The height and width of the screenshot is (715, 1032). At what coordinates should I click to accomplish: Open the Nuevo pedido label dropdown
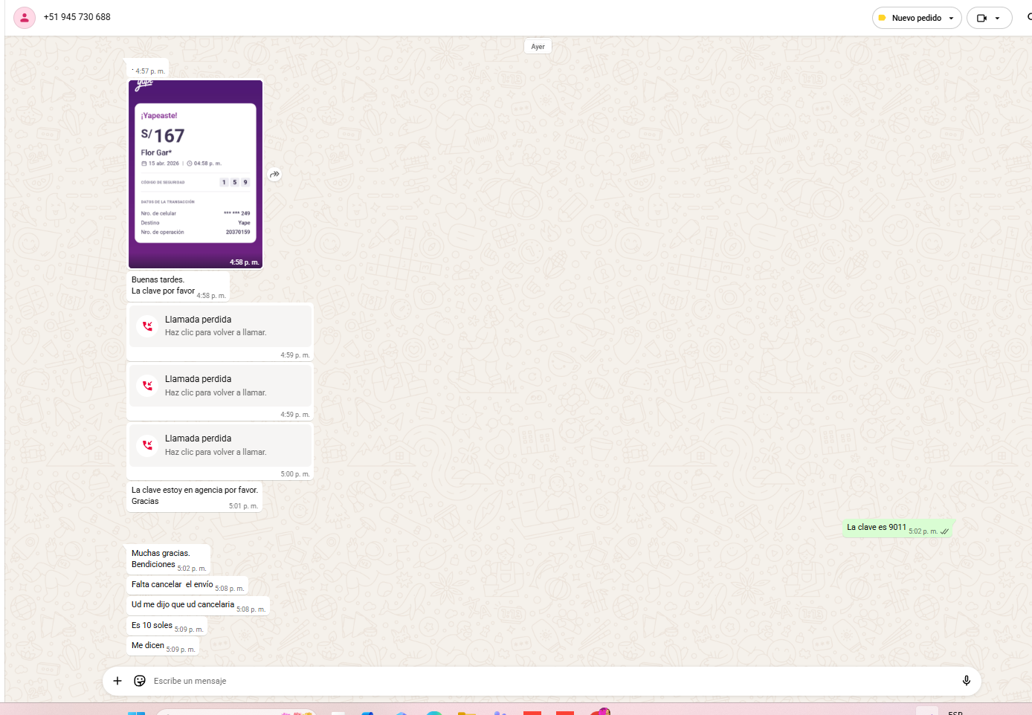(x=916, y=18)
